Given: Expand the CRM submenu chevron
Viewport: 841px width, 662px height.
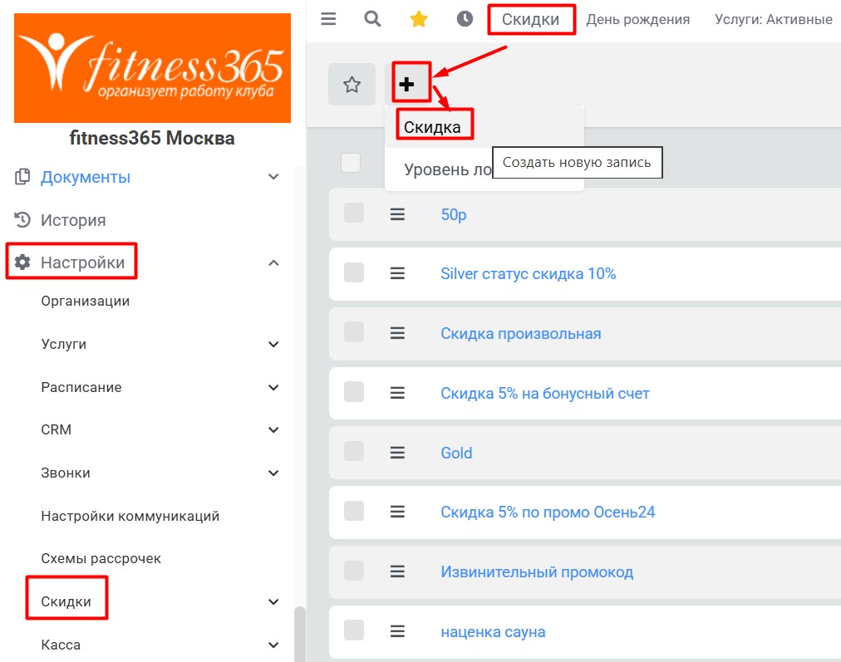Looking at the screenshot, I should click(273, 430).
